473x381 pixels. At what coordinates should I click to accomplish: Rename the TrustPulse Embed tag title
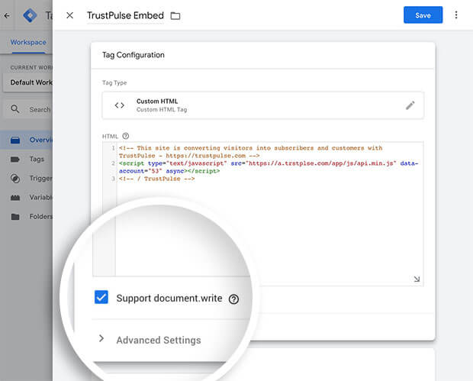click(x=125, y=15)
